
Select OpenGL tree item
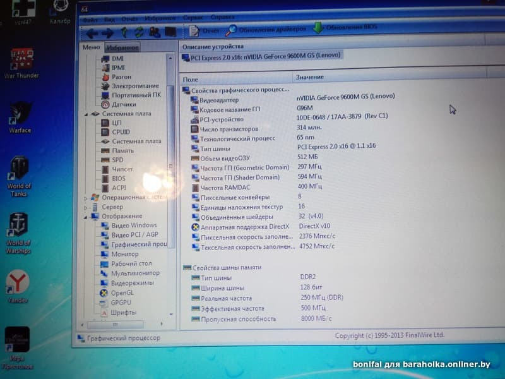(117, 293)
